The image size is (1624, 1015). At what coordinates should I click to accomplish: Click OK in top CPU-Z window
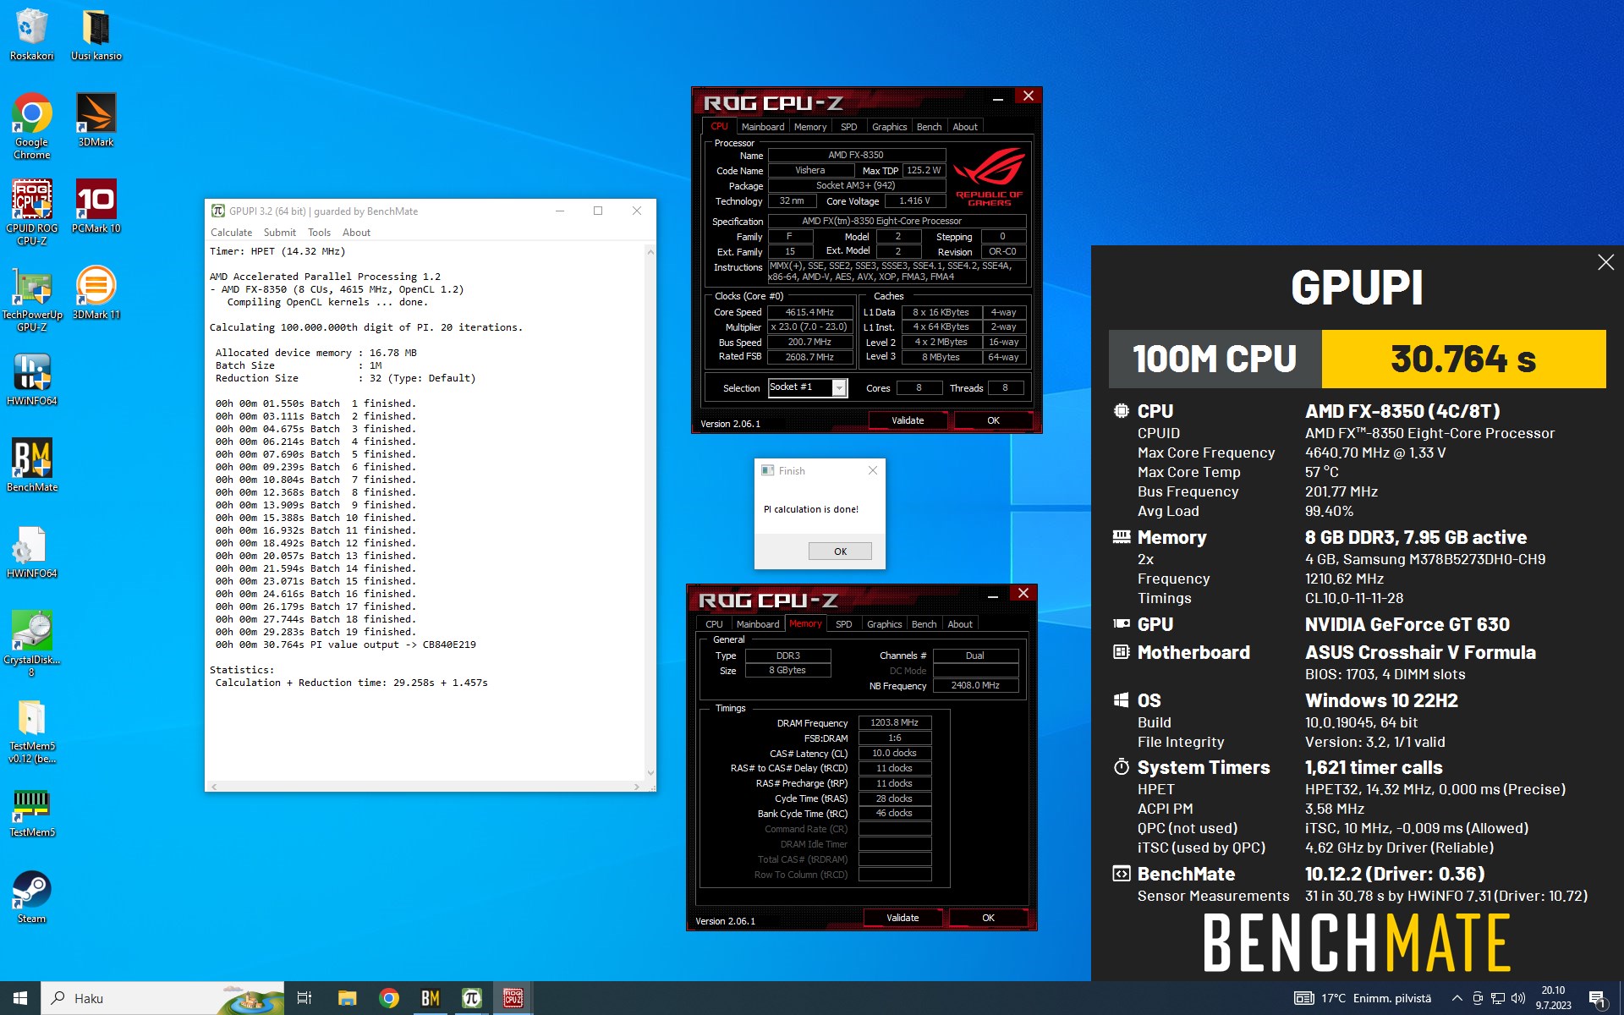pos(993,420)
